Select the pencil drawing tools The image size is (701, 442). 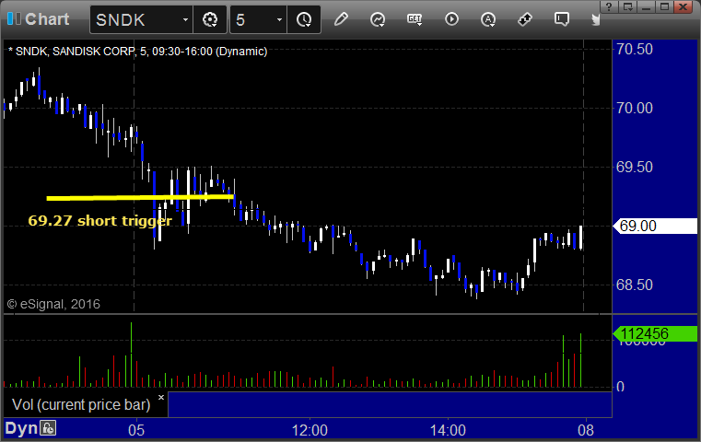point(341,19)
